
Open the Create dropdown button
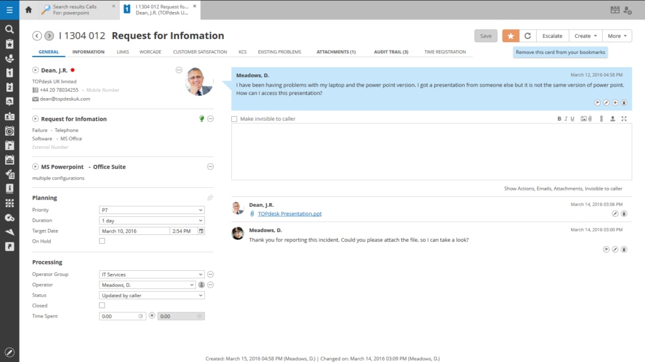(x=585, y=36)
